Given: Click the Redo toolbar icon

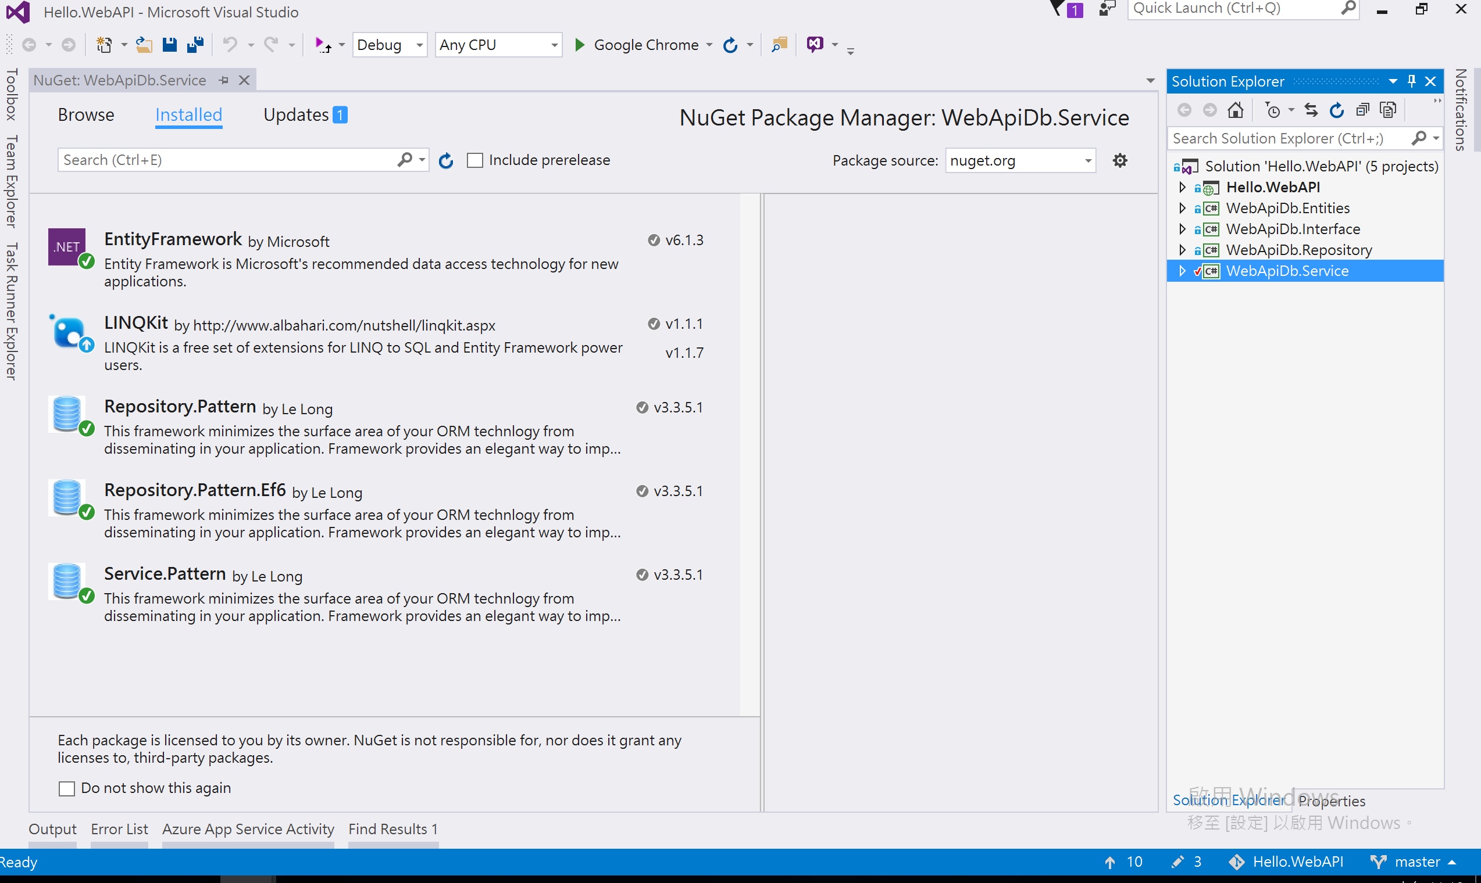Looking at the screenshot, I should point(271,45).
